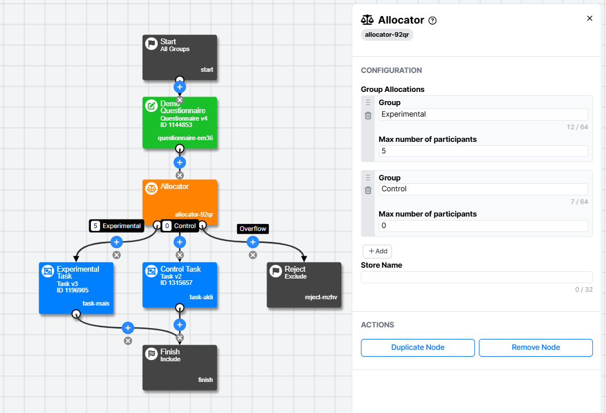Add node on the Experimental branch

pyautogui.click(x=116, y=242)
